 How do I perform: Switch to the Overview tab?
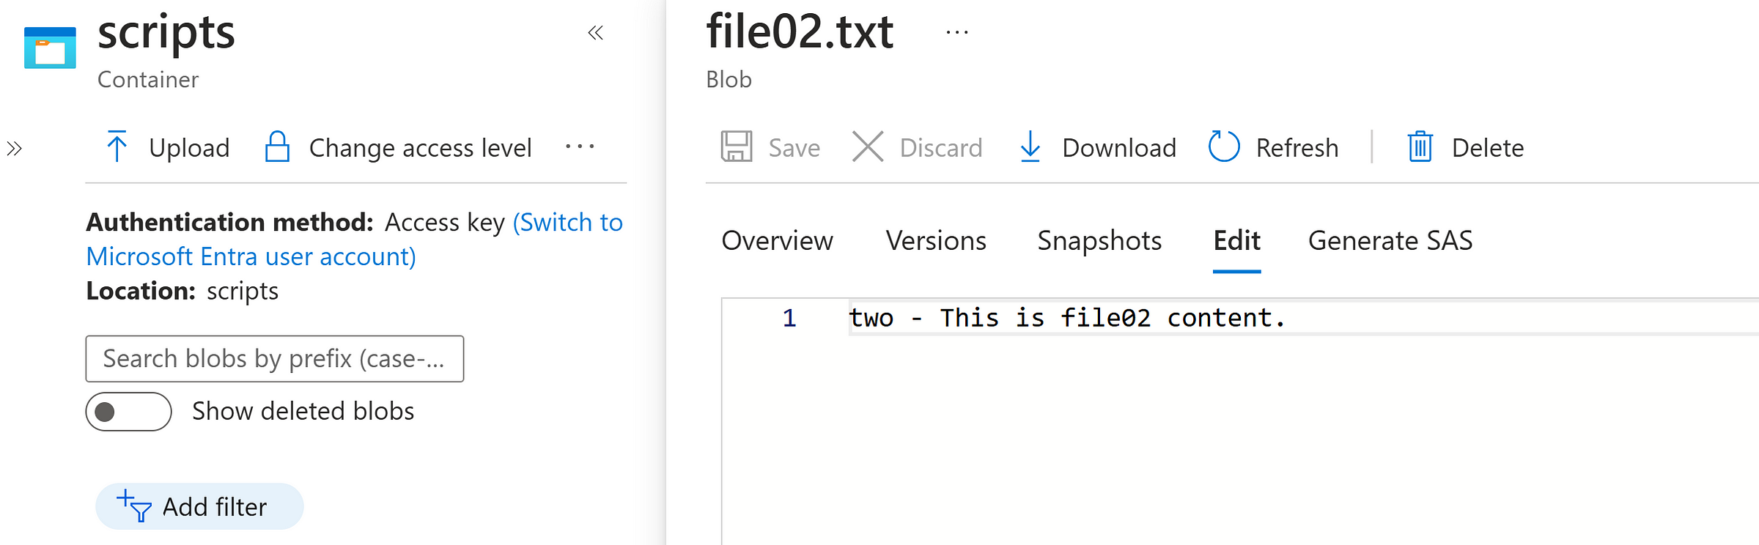click(x=778, y=241)
